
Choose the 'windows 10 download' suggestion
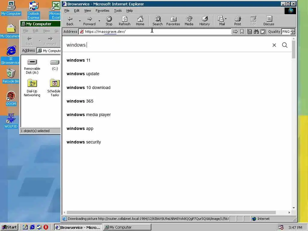point(177,88)
